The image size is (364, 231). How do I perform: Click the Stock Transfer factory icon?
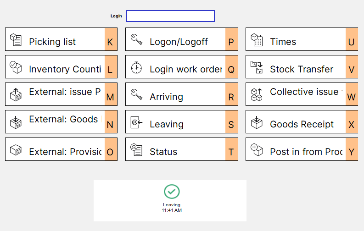click(257, 67)
